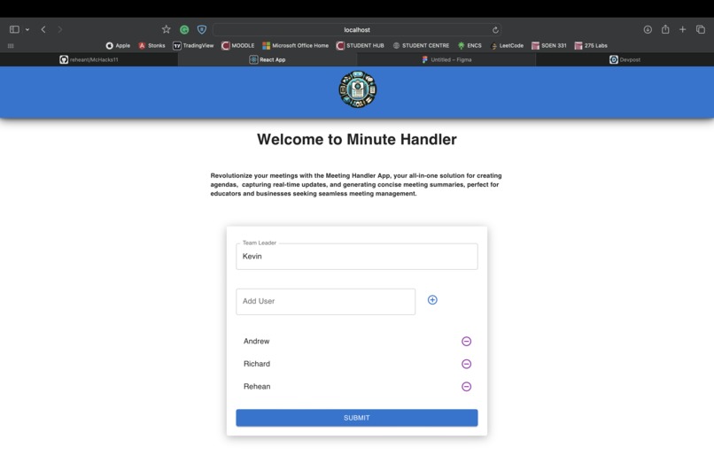Screen dimensions: 714x463
Task: Open the favorites grid icon
Action: tap(11, 45)
